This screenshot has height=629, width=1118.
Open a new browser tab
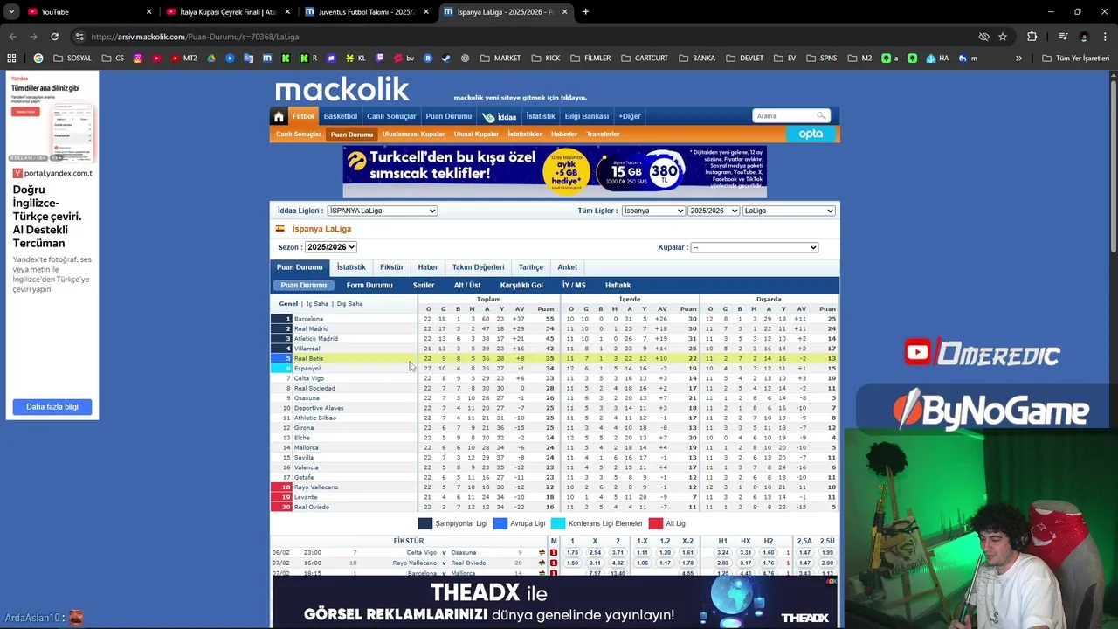click(585, 12)
